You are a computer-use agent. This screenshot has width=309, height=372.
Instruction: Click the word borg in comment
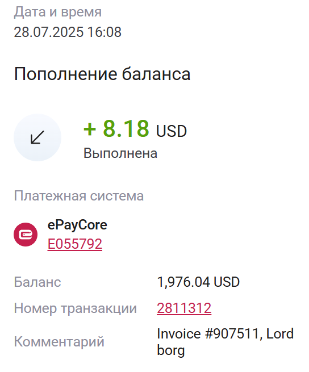tap(170, 350)
